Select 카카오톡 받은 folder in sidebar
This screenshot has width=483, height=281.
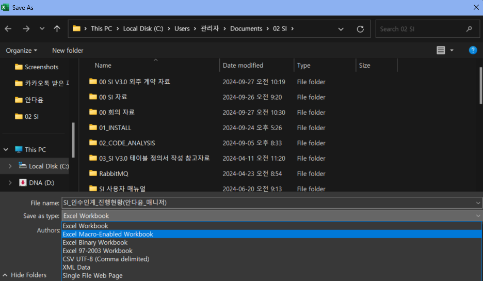[x=42, y=83]
